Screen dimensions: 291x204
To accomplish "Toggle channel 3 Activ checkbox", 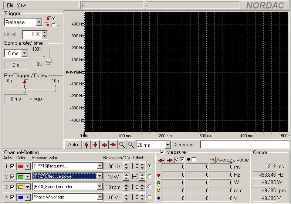I will (x=12, y=187).
